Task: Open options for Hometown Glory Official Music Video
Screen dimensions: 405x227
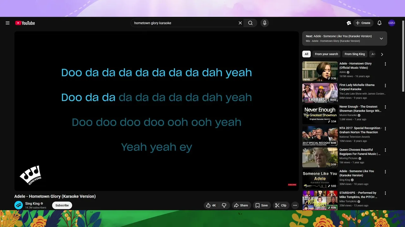Action: (385, 64)
